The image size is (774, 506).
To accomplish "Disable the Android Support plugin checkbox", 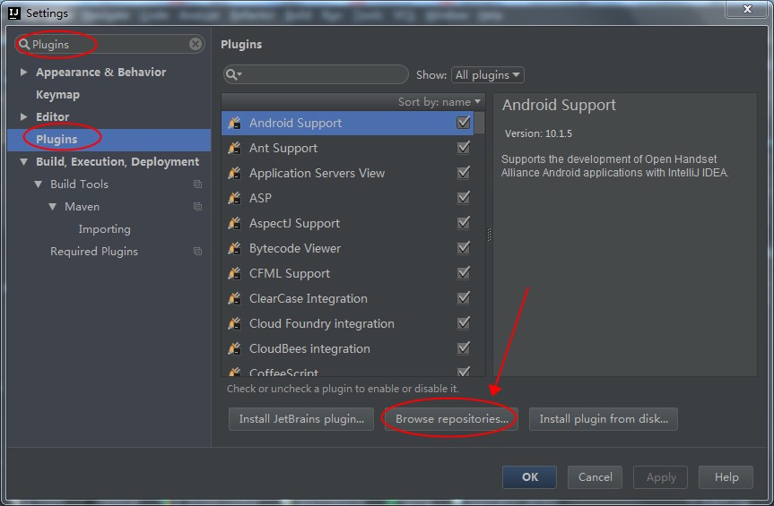I will coord(463,122).
